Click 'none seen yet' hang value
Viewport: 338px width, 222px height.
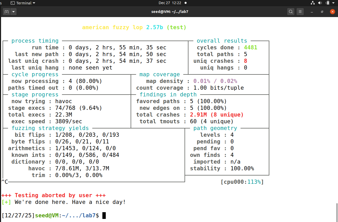tap(90, 68)
